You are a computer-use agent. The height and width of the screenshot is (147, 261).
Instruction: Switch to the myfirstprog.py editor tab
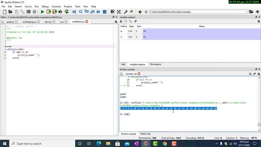(29, 22)
